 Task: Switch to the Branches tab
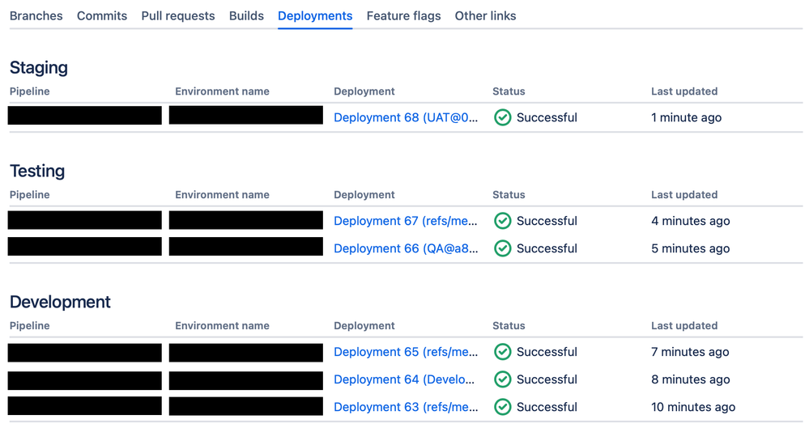click(x=36, y=16)
